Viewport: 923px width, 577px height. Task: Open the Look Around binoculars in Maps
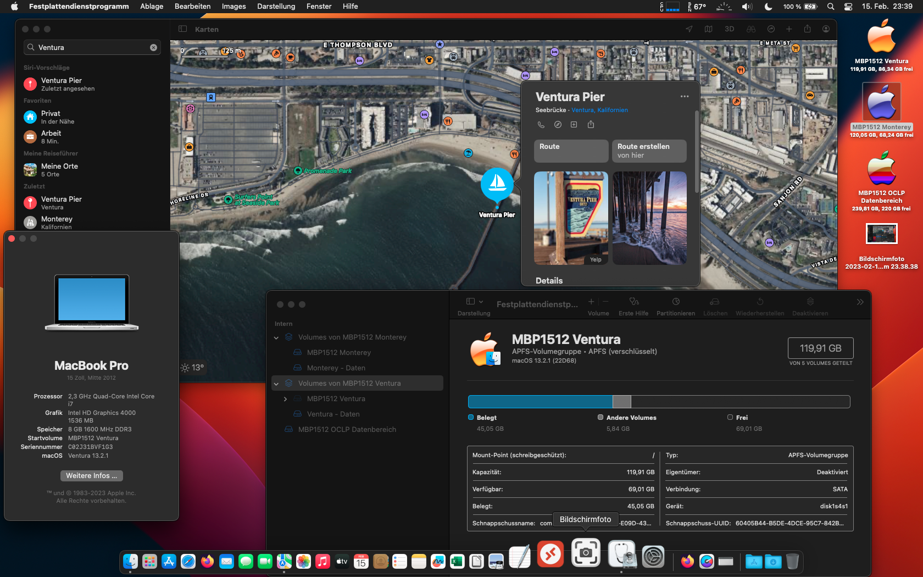click(x=751, y=29)
